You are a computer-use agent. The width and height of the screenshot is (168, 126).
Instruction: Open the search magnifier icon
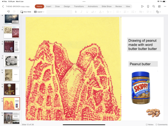[154, 6]
